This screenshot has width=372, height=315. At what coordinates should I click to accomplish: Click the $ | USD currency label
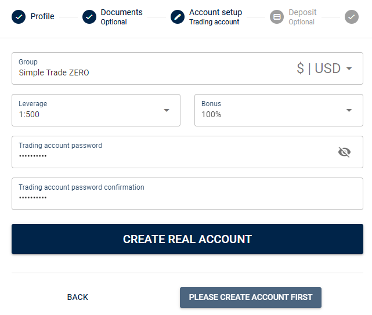pos(319,68)
